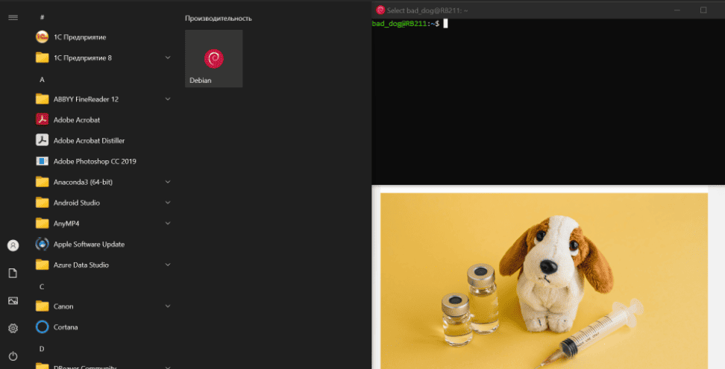Open Pictures from the Start sidebar icon
This screenshot has height=369, width=725.
[x=13, y=300]
